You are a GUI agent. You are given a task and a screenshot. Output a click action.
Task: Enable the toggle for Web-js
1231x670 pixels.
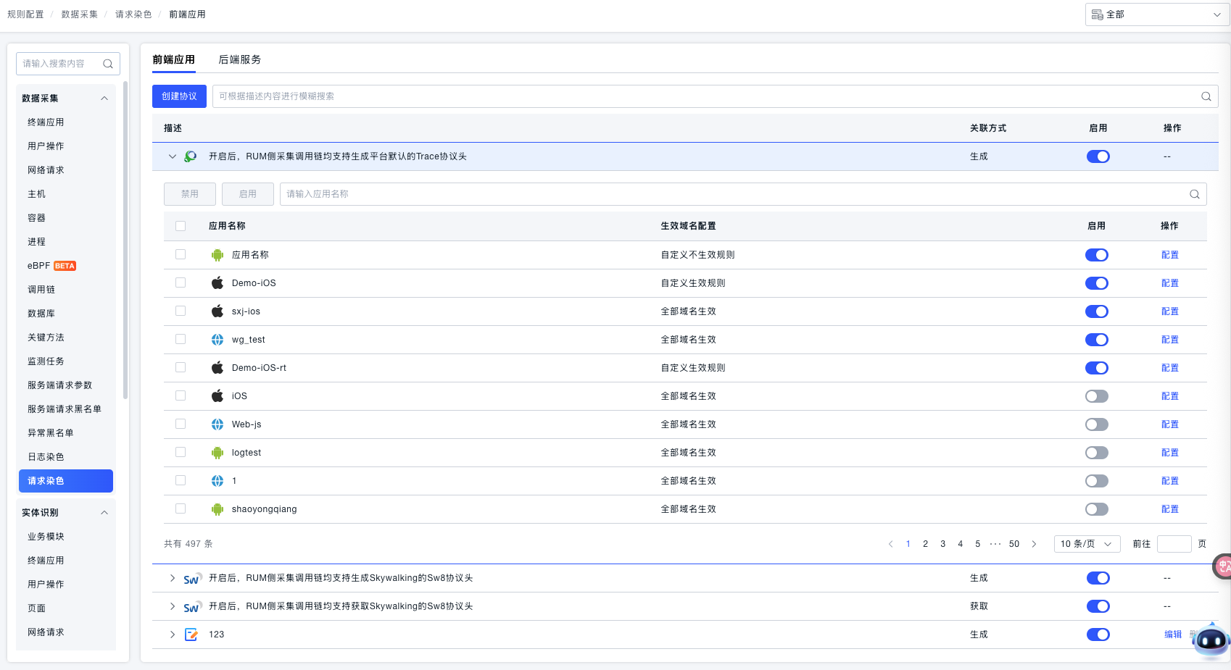tap(1096, 424)
